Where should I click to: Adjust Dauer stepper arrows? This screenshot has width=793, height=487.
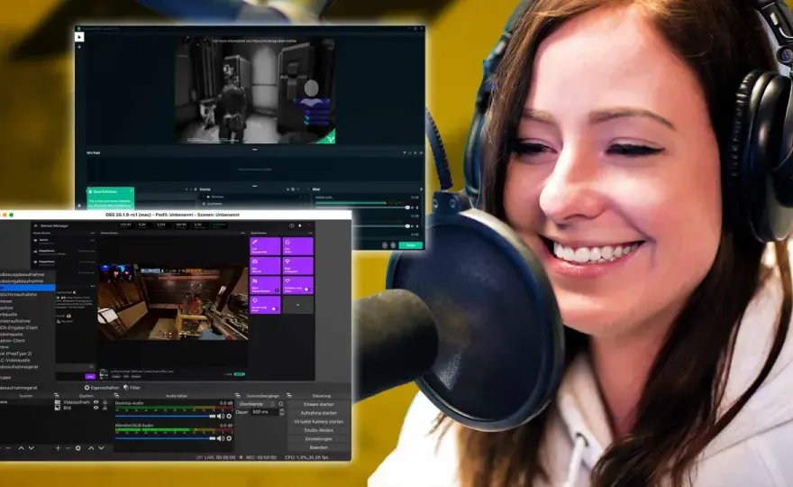pos(282,412)
